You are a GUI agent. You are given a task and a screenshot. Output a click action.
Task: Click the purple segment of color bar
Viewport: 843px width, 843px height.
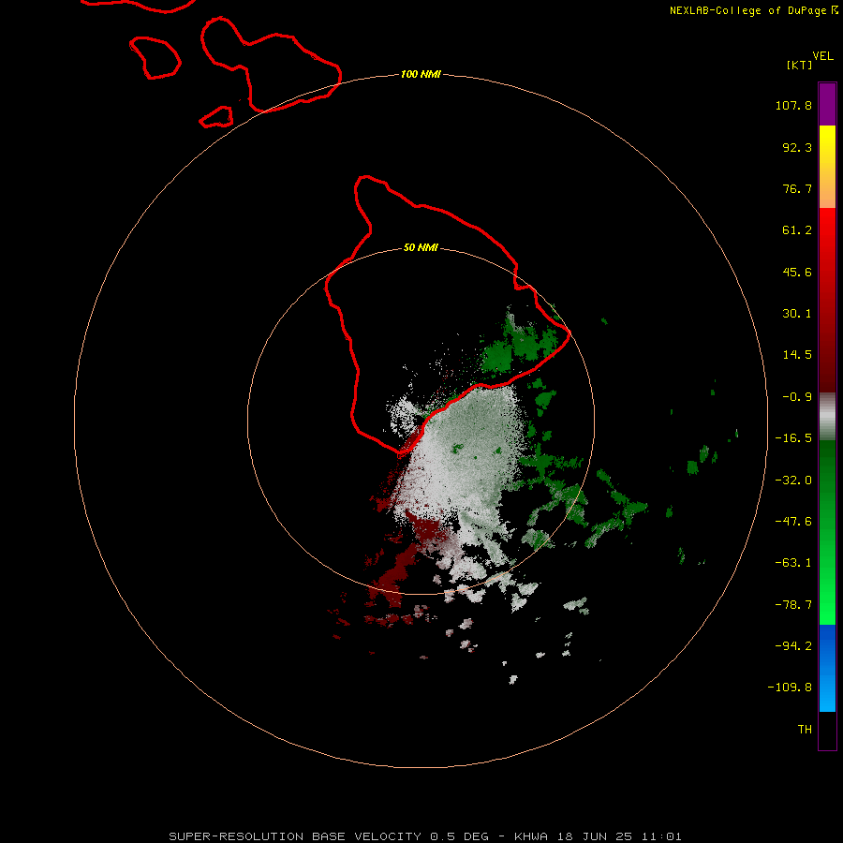827,104
